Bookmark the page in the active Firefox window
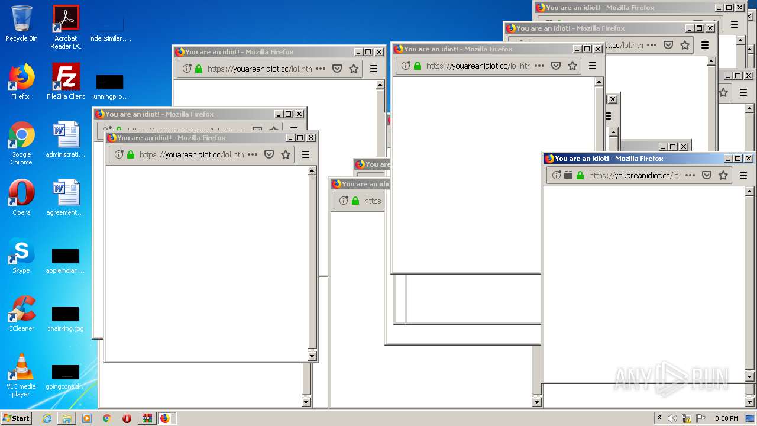Viewport: 757px width, 426px height. pos(723,175)
